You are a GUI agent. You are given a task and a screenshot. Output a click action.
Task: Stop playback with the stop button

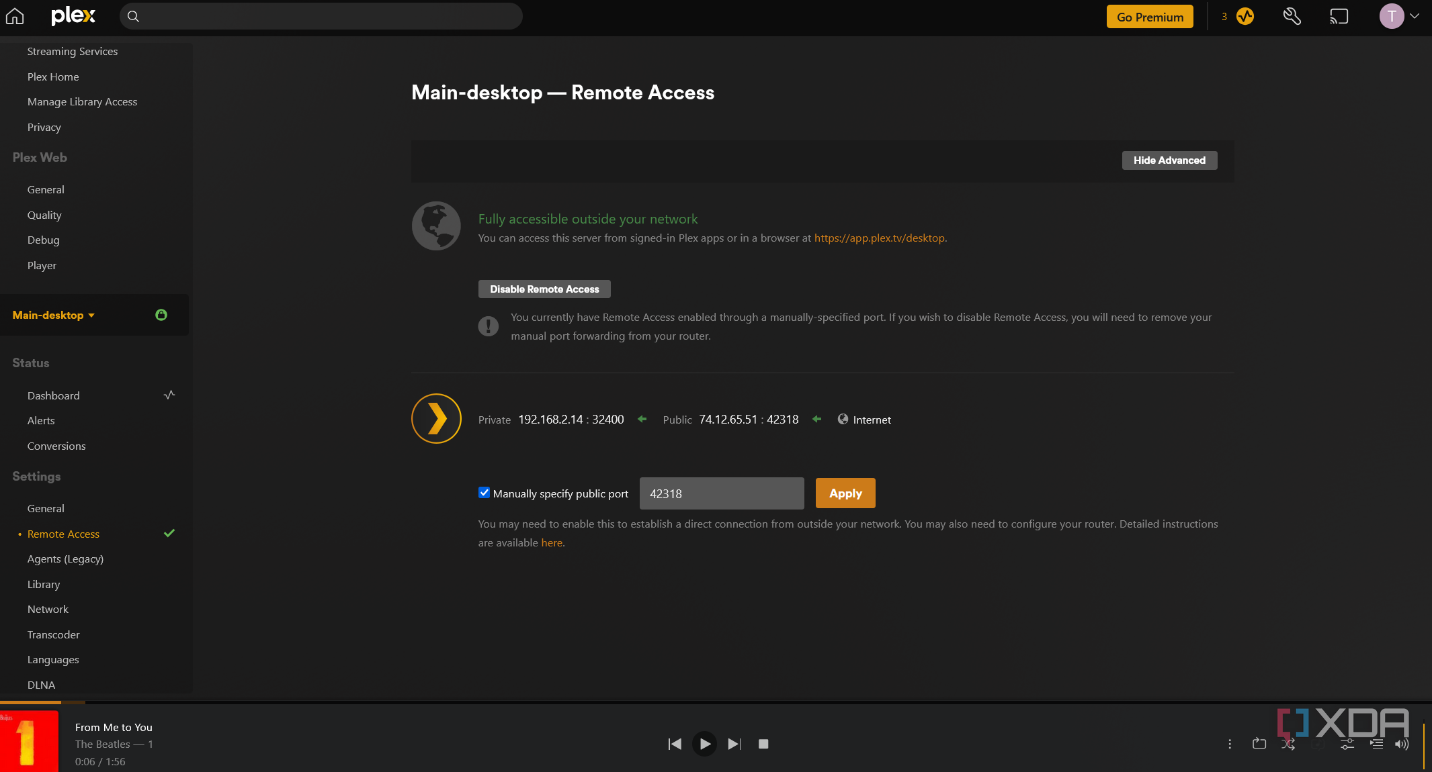pos(763,744)
